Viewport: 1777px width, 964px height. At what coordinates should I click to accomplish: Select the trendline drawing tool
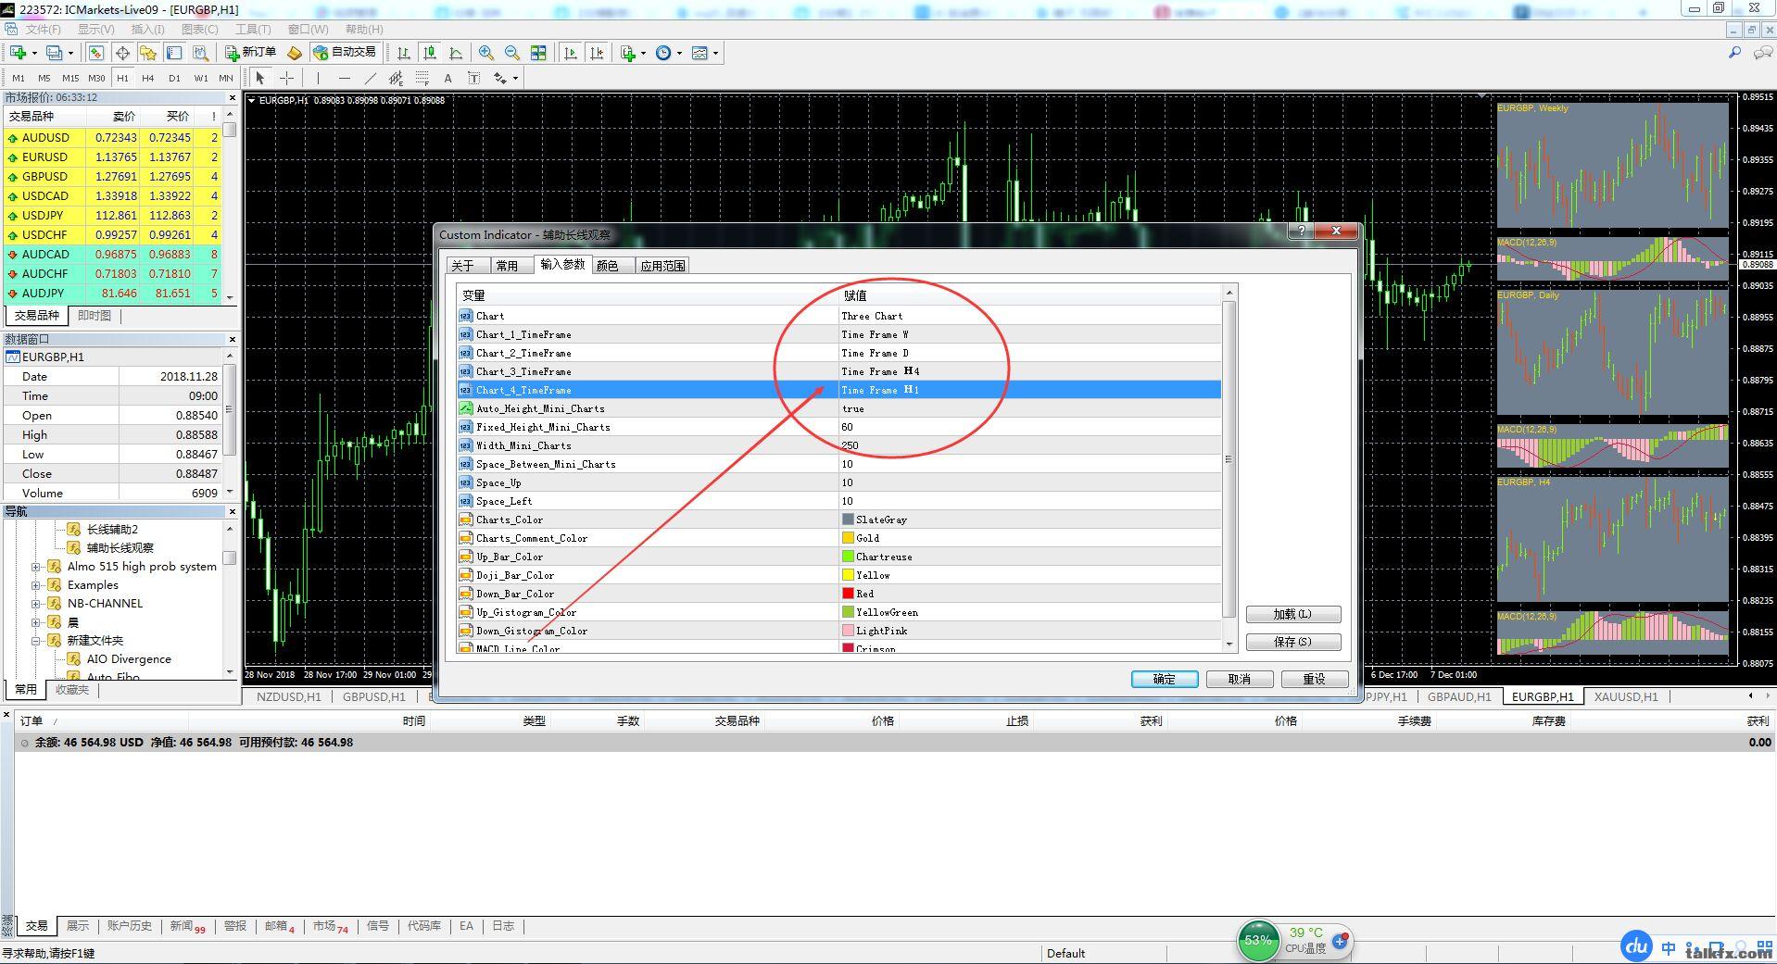[370, 78]
